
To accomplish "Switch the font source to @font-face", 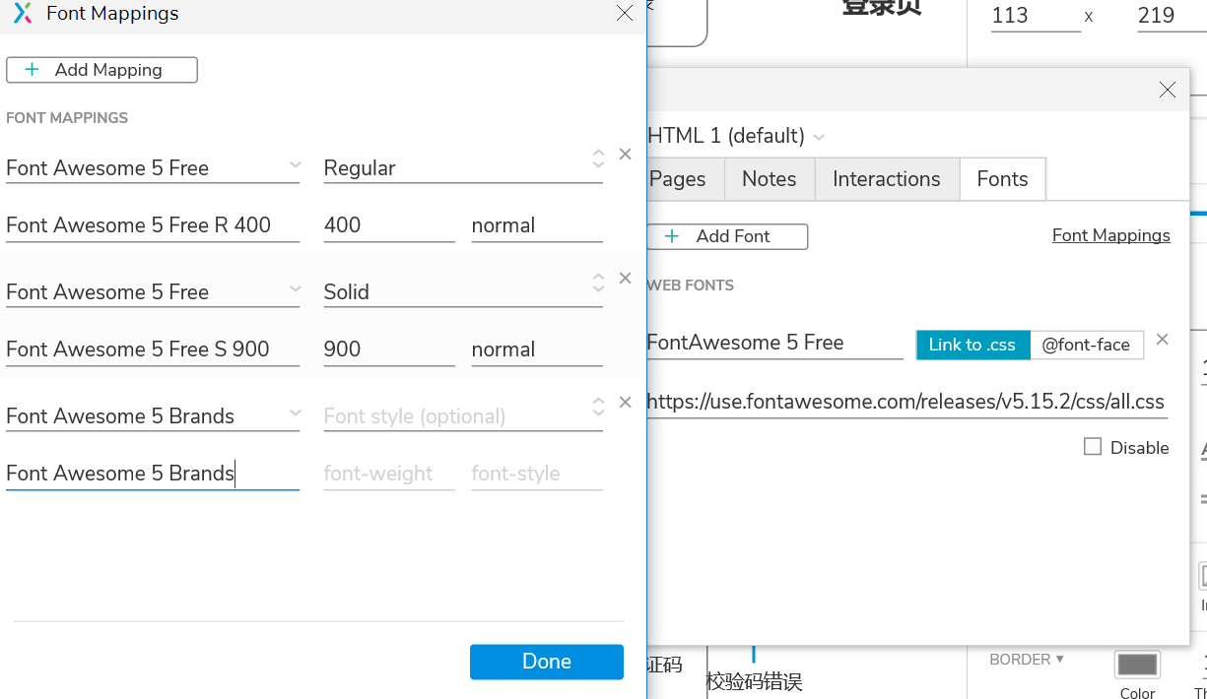I will (1086, 345).
